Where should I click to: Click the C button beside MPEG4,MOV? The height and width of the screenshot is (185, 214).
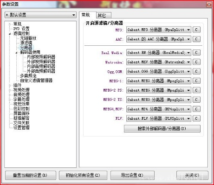[x=196, y=109]
